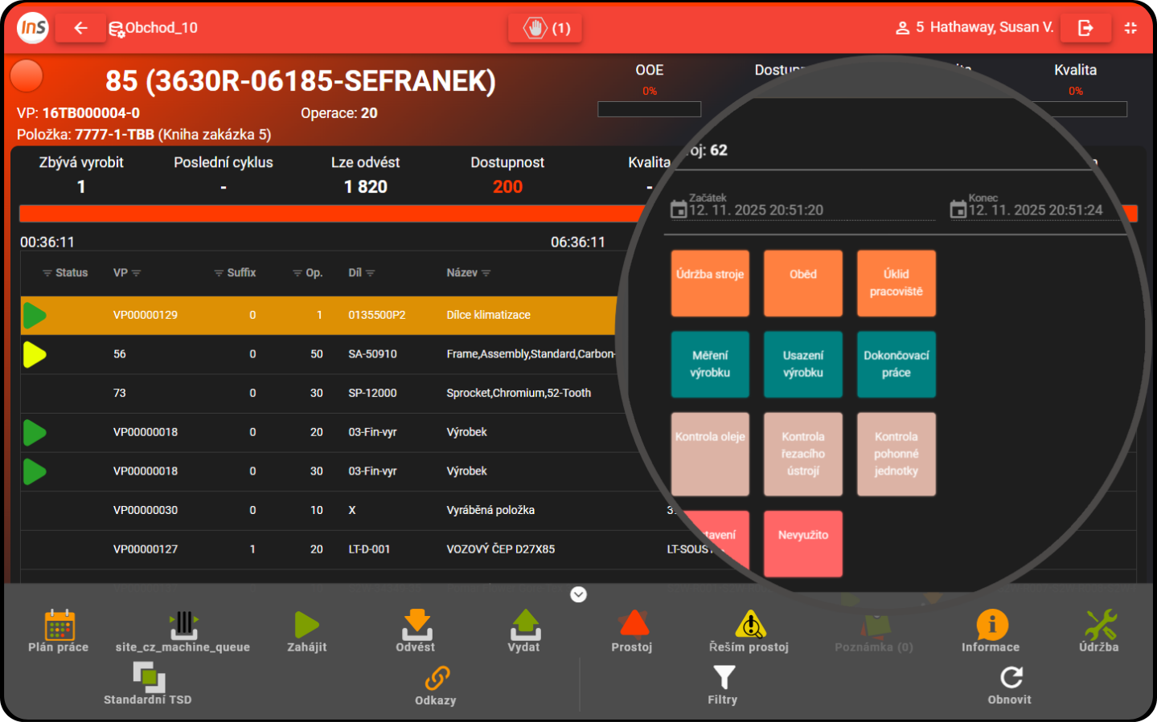Select downtime reason Oběd
The width and height of the screenshot is (1157, 722).
pyautogui.click(x=803, y=283)
